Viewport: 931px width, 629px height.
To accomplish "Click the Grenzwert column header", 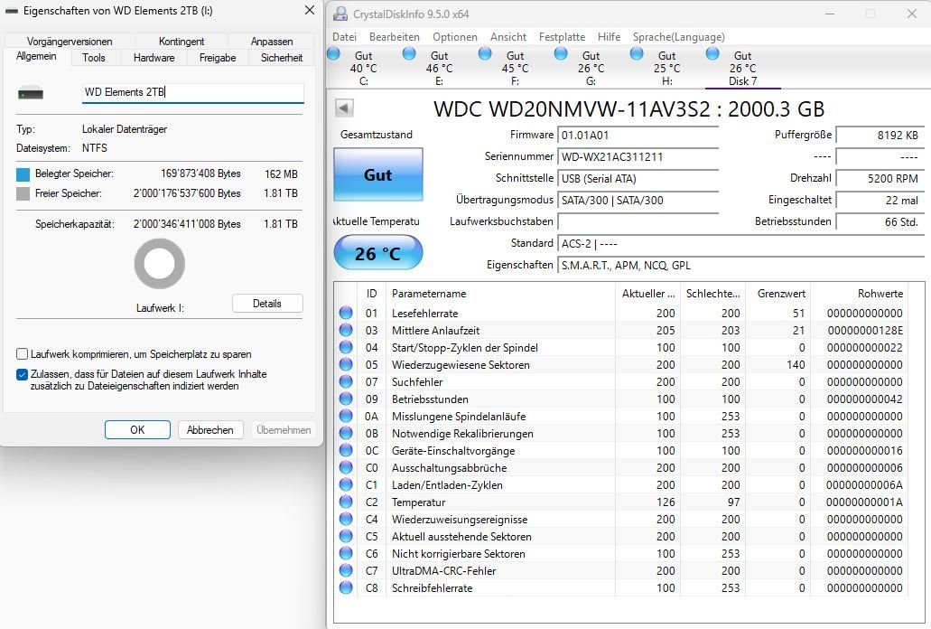I will pos(777,294).
